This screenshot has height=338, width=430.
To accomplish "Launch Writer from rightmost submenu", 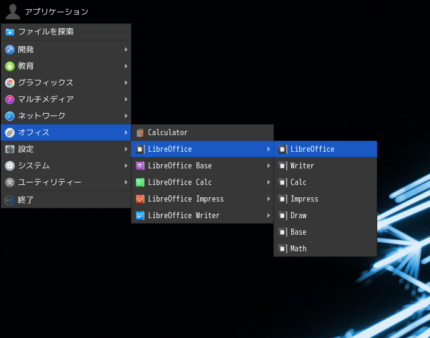I will (325, 166).
